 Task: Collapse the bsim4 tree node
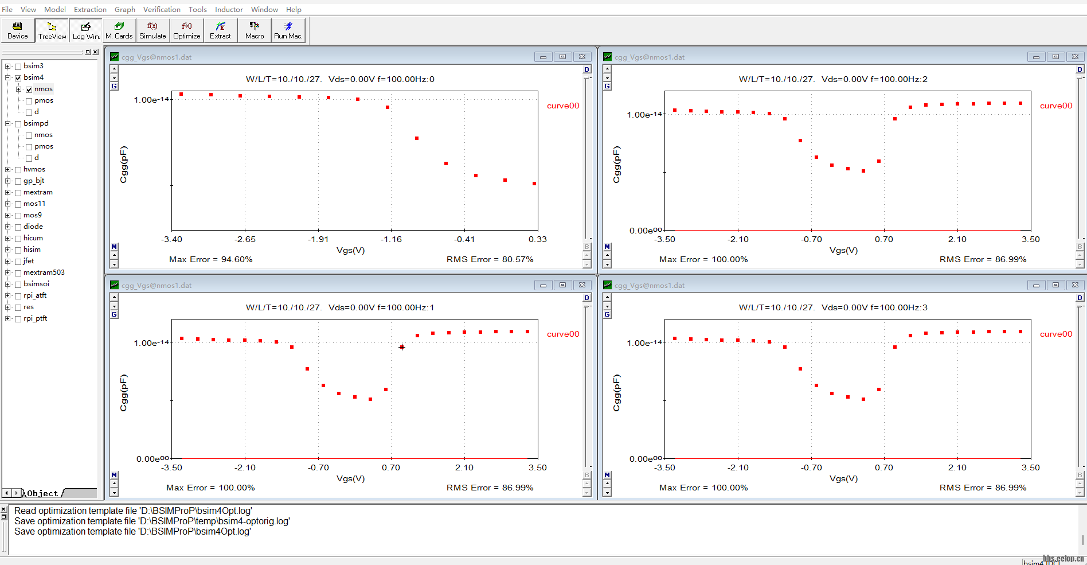click(x=8, y=78)
